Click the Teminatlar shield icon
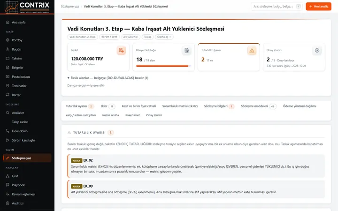The image size is (338, 211). tap(8, 86)
